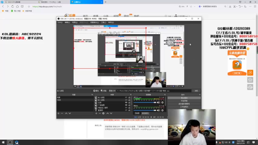Move selected source up in list

click(107, 113)
